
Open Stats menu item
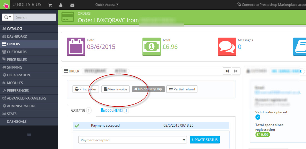[29, 114]
